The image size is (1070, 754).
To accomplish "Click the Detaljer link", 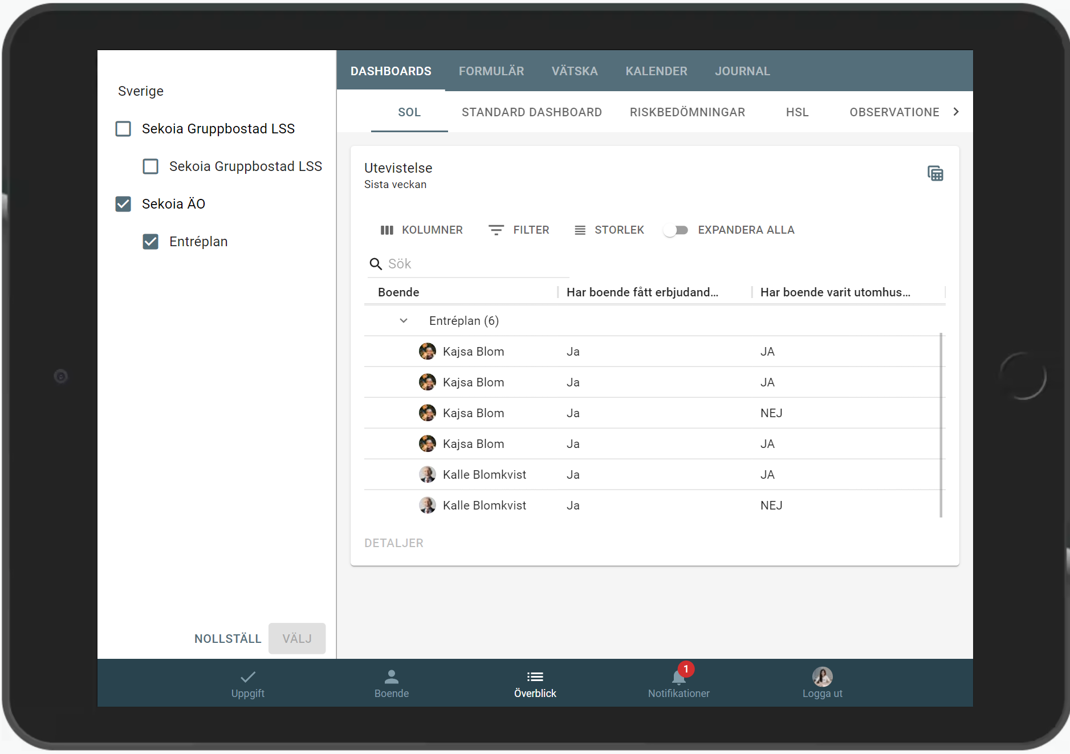I will point(394,543).
